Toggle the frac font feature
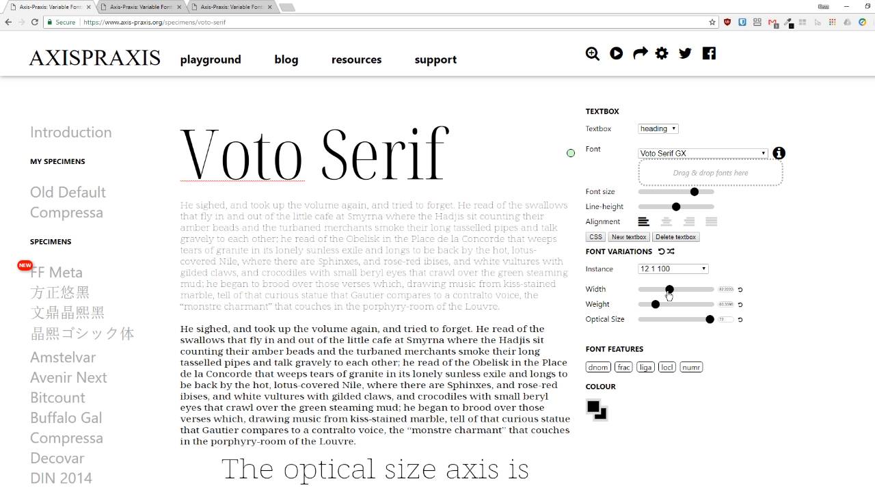The width and height of the screenshot is (875, 492). (x=623, y=367)
